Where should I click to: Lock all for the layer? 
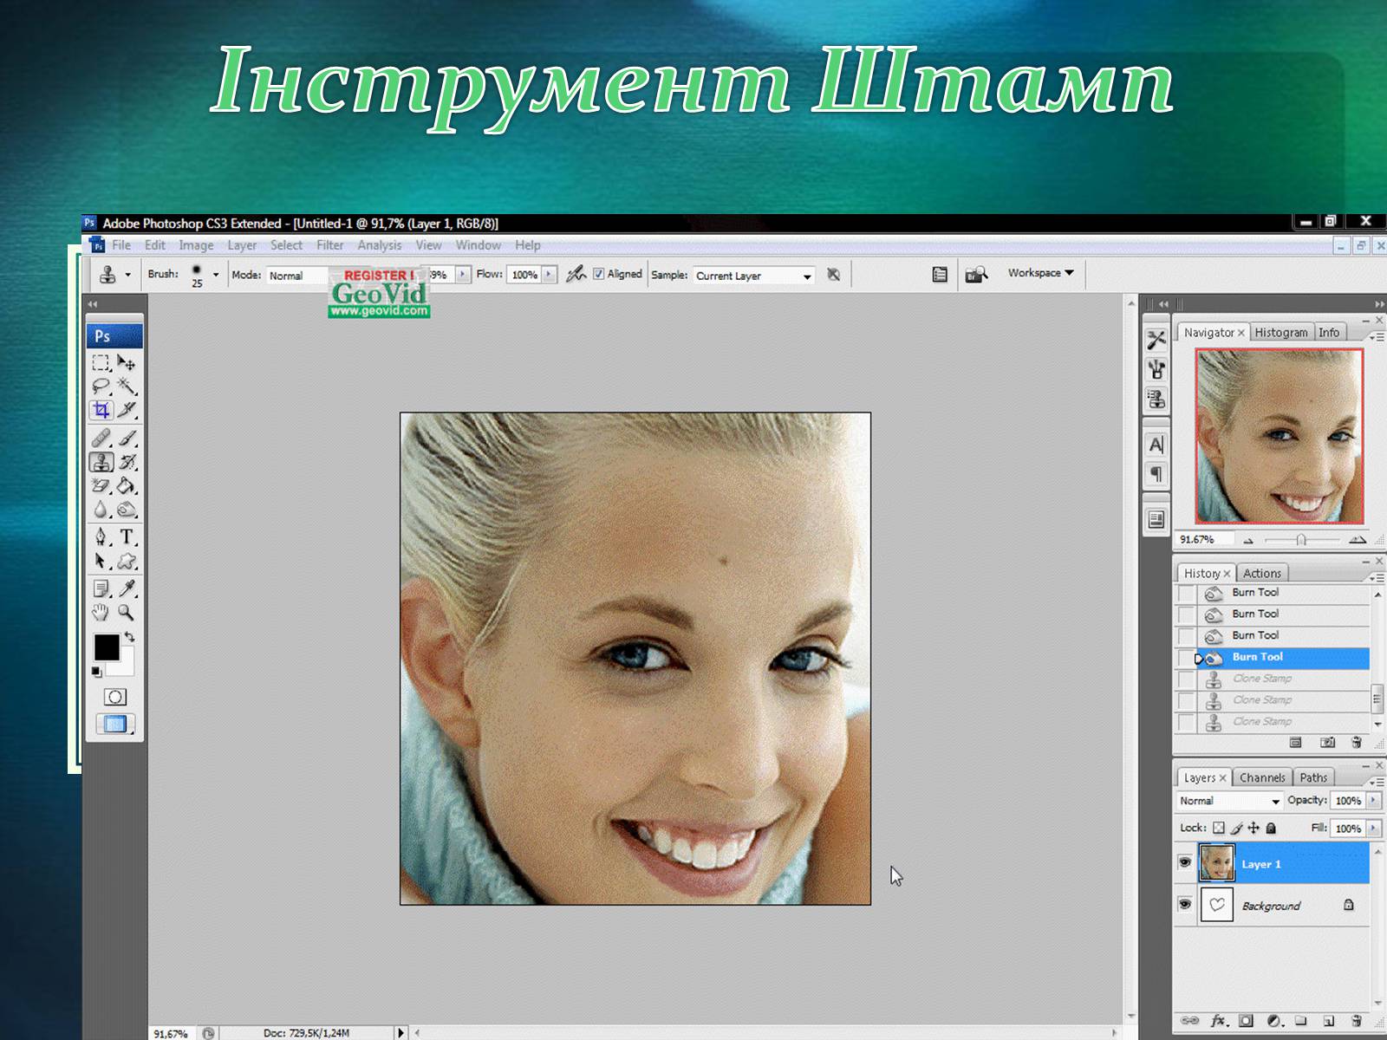click(x=1271, y=828)
